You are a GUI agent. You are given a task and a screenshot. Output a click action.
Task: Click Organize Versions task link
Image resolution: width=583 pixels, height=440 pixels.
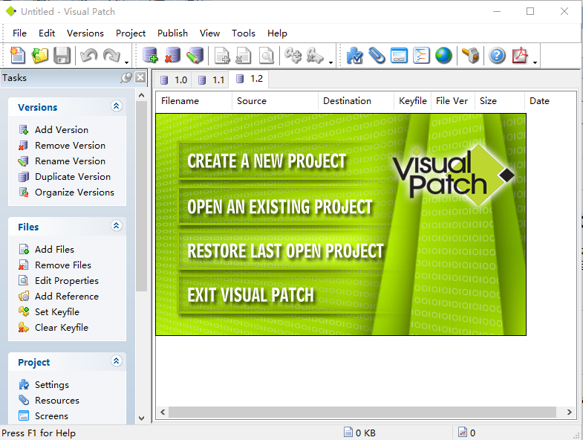pos(74,192)
